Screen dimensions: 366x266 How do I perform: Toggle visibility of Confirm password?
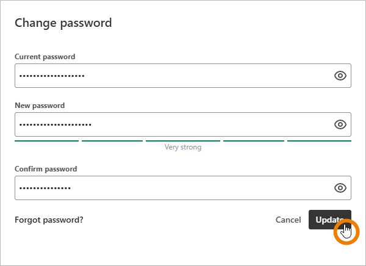tap(340, 187)
